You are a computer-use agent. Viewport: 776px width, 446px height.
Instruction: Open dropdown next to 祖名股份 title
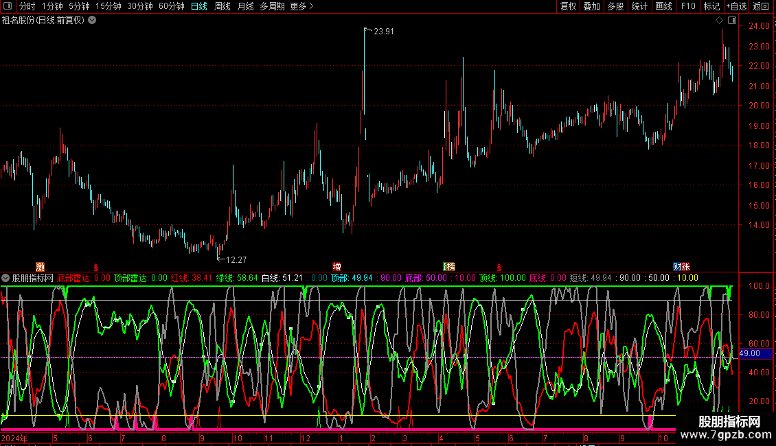pos(92,20)
